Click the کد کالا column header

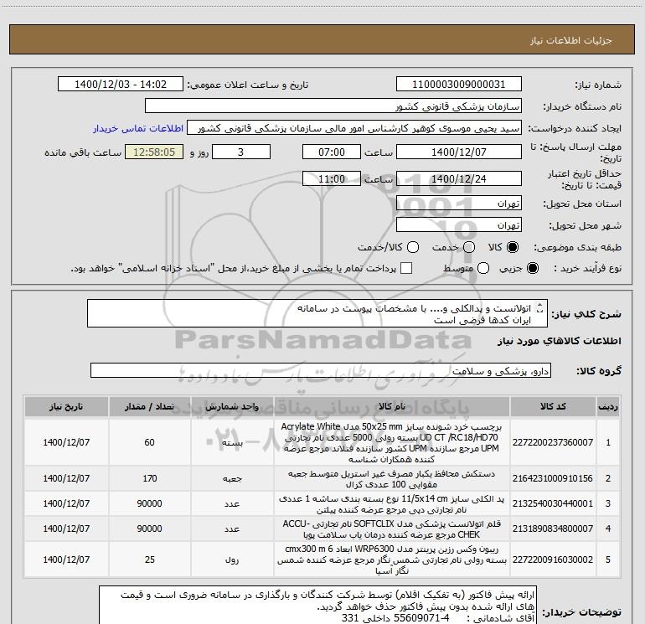(x=553, y=407)
